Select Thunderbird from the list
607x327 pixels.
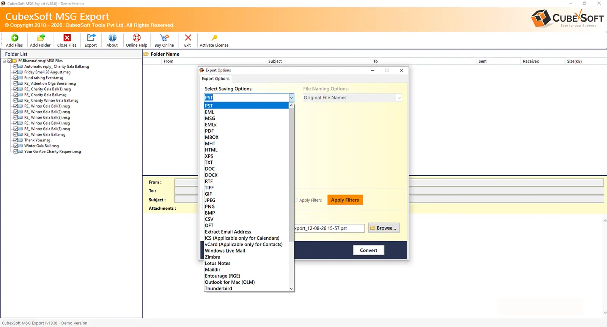(x=246, y=289)
